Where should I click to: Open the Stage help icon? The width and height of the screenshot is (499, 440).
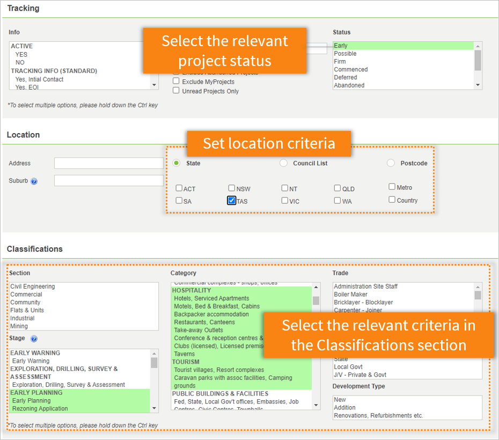[x=34, y=339]
